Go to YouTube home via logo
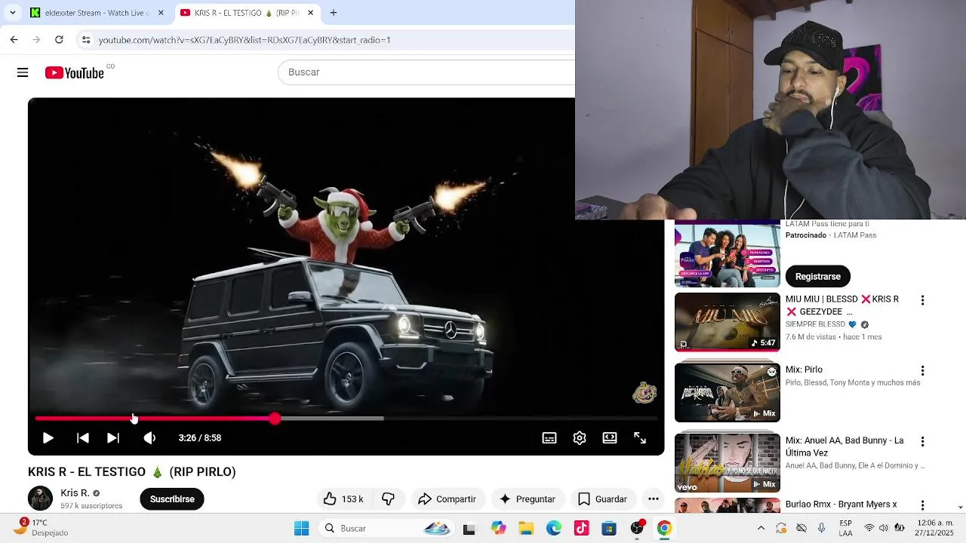 [75, 72]
